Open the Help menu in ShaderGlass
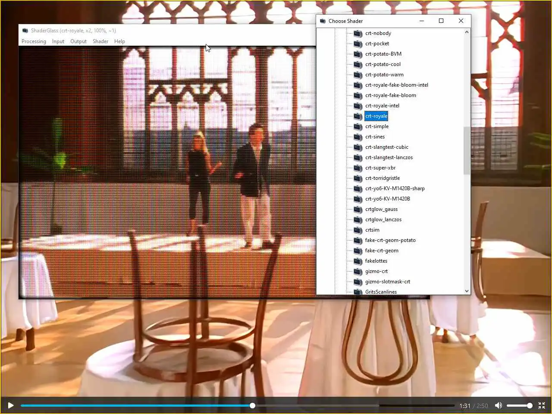The height and width of the screenshot is (414, 552). [119, 41]
